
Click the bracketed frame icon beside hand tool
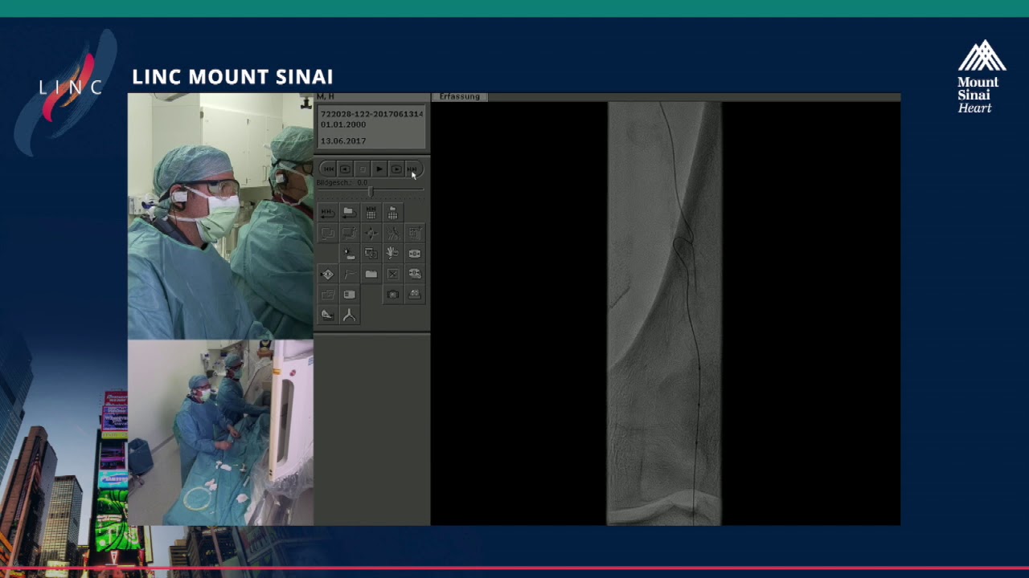415,253
